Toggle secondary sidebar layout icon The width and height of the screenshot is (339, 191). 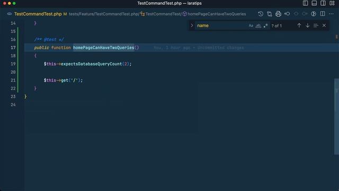tap(323, 3)
